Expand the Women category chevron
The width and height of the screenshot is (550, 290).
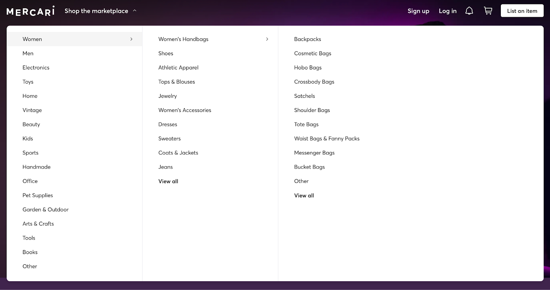[x=131, y=39]
